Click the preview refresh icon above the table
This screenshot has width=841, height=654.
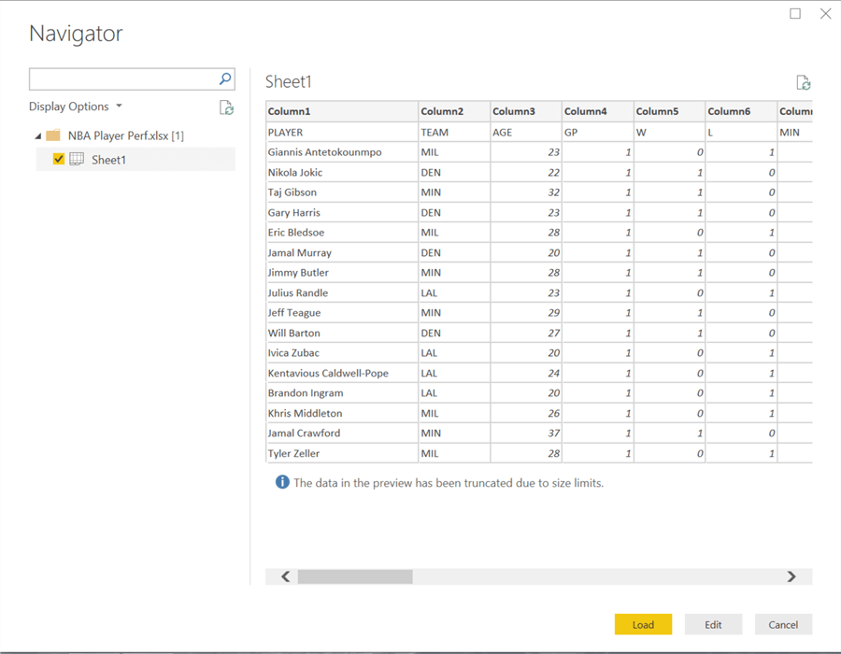tap(803, 83)
